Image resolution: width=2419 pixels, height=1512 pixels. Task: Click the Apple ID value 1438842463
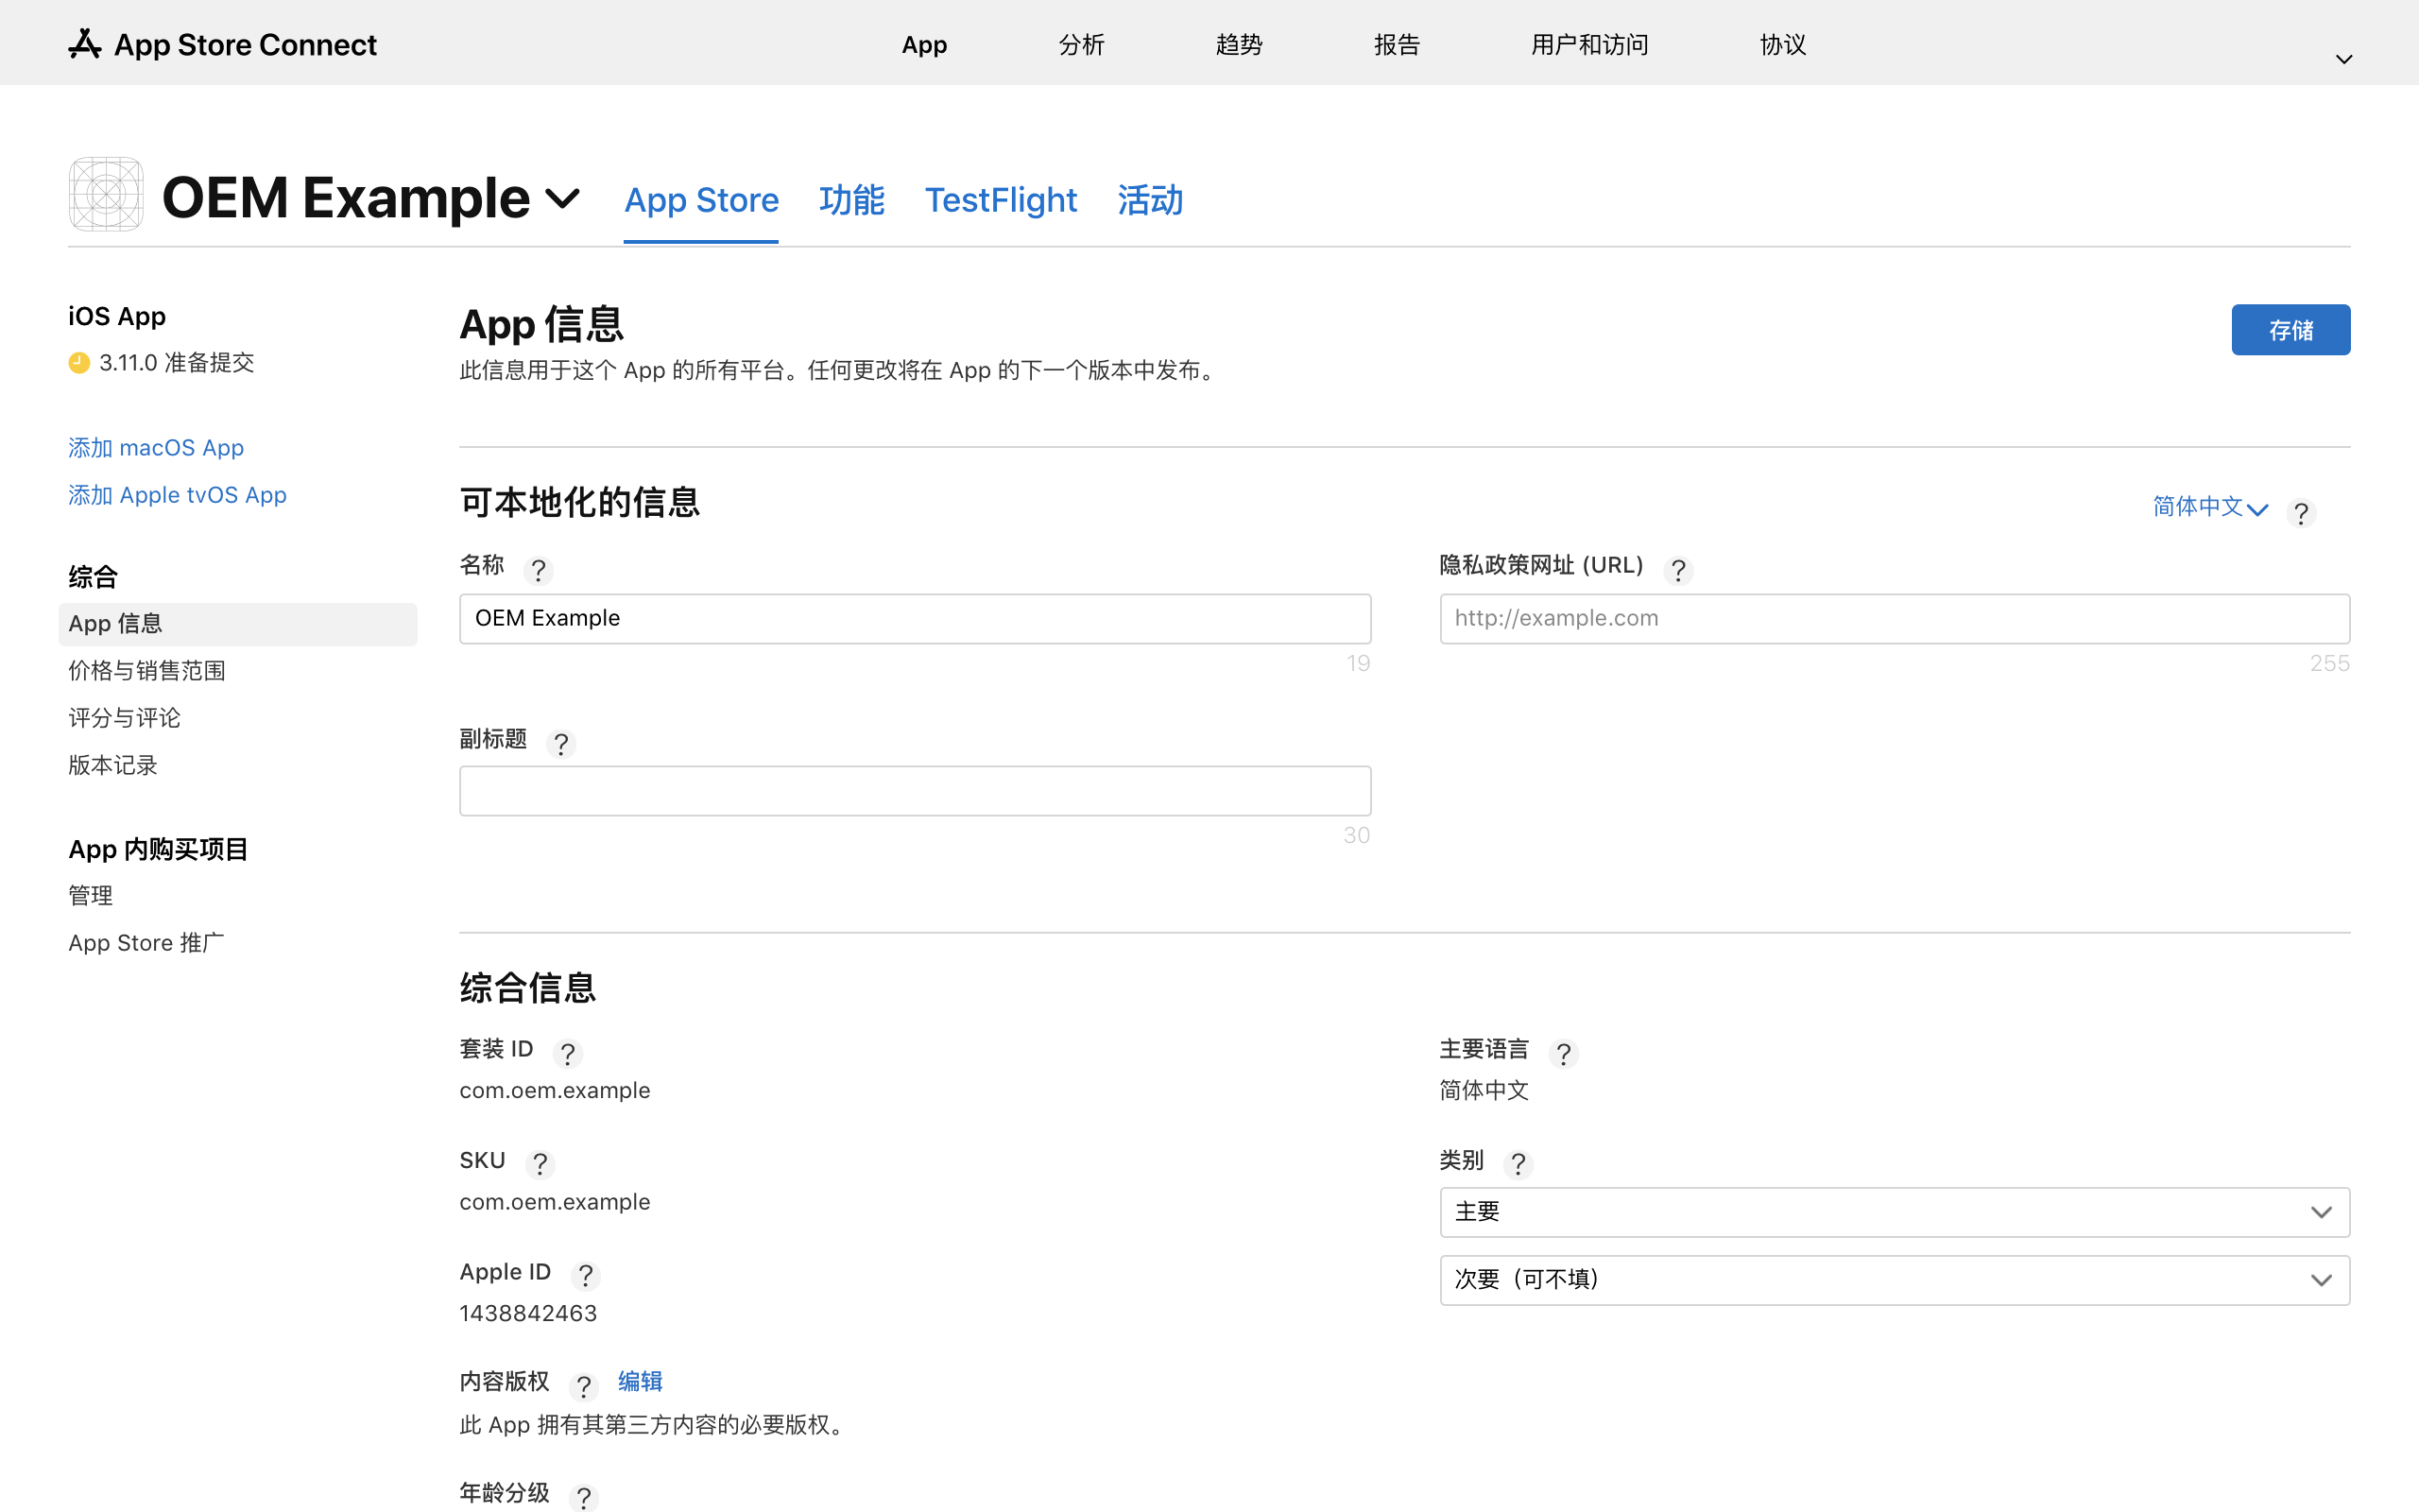(x=528, y=1313)
